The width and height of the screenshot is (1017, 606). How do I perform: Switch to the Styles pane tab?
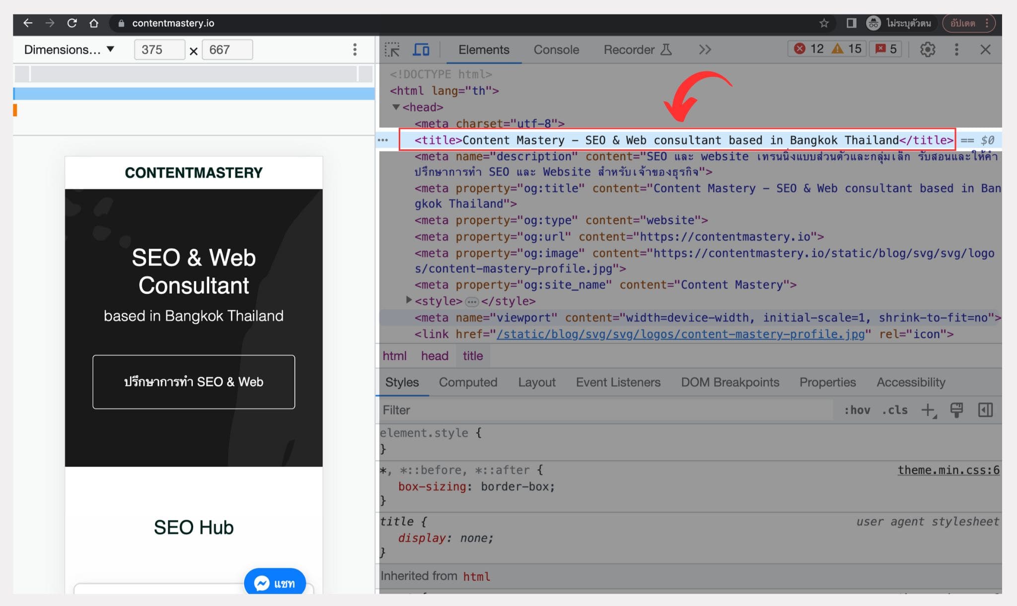[402, 382]
